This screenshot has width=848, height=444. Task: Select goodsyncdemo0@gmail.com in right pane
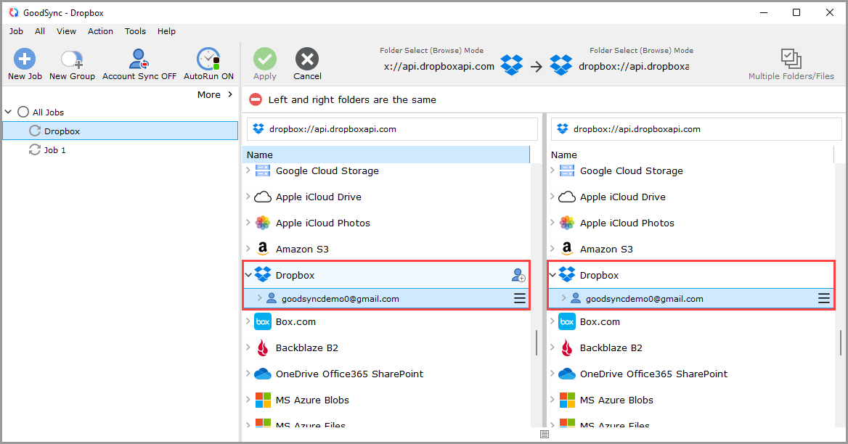[x=644, y=299]
